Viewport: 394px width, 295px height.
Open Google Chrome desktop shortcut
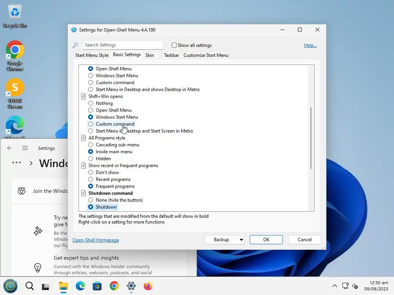point(15,56)
